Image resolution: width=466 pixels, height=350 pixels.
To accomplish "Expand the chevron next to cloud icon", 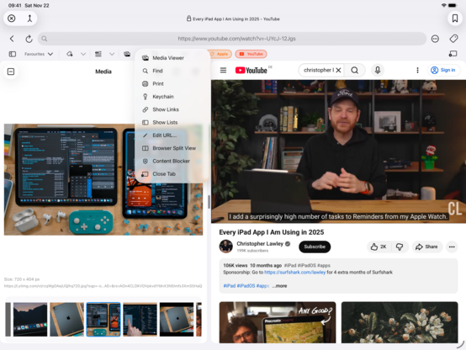I will click(83, 54).
